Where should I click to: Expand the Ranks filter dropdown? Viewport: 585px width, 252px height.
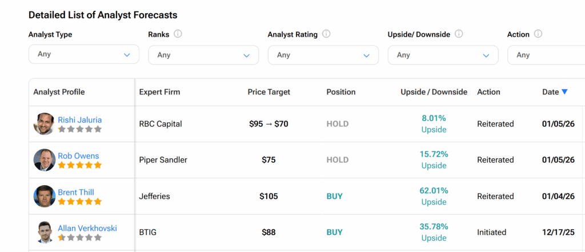(203, 55)
